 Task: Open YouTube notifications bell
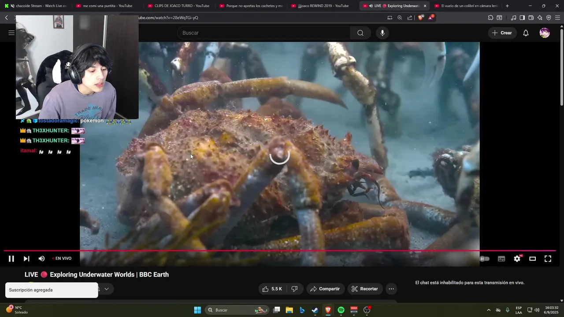pyautogui.click(x=526, y=33)
